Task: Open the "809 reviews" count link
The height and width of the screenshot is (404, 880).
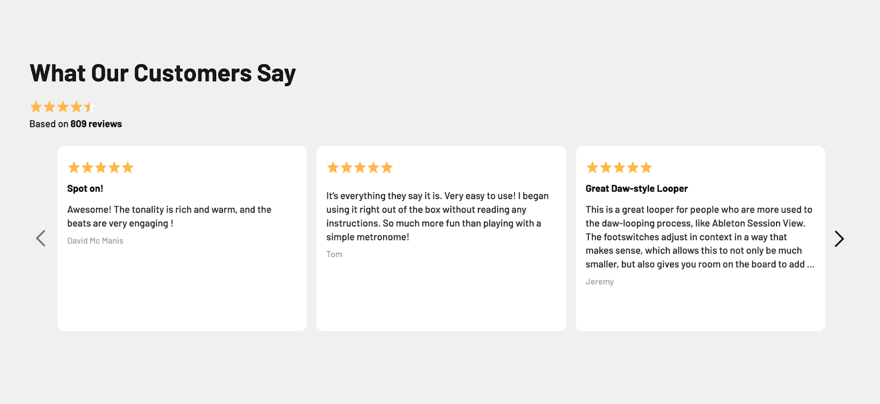Action: tap(96, 124)
